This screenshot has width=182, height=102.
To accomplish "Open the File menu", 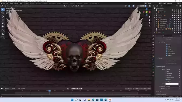I will click(4, 3).
